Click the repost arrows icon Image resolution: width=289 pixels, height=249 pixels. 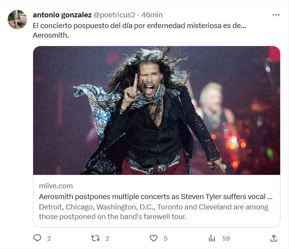pos(95,238)
